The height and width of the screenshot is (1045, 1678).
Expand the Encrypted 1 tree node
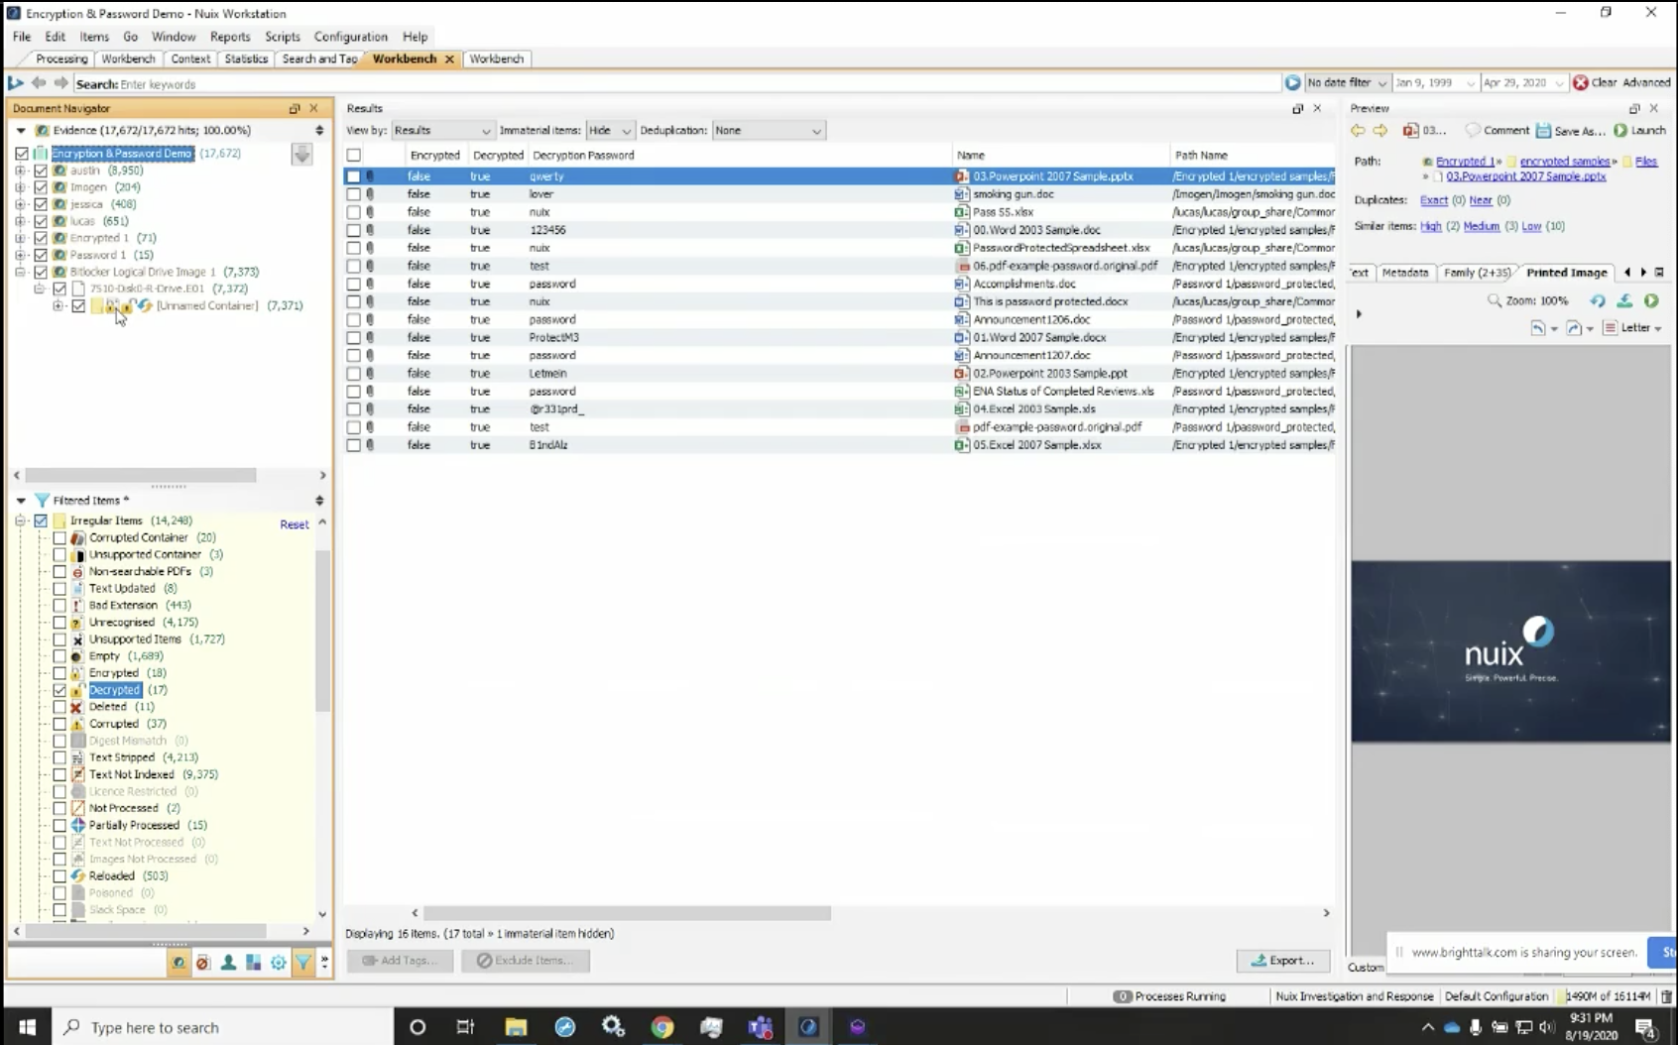click(x=20, y=237)
